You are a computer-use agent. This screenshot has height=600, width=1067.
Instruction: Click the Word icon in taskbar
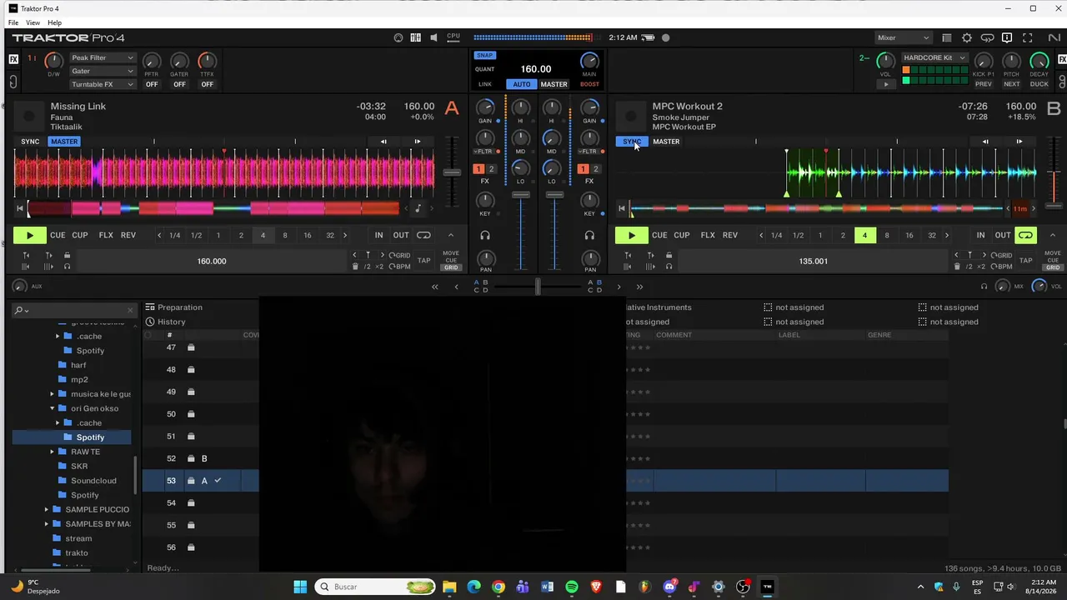coord(547,587)
